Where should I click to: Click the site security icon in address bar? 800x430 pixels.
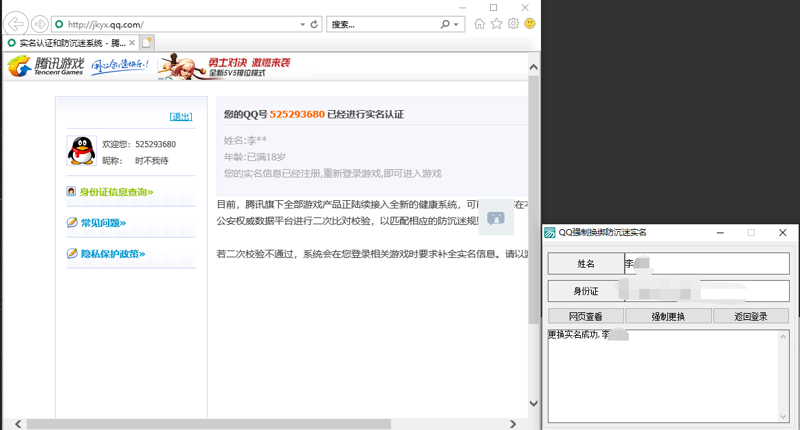coord(59,24)
